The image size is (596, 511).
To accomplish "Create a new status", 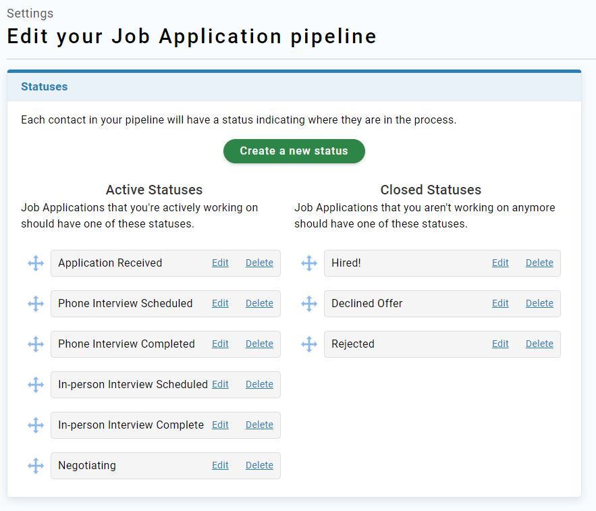I will [x=294, y=151].
